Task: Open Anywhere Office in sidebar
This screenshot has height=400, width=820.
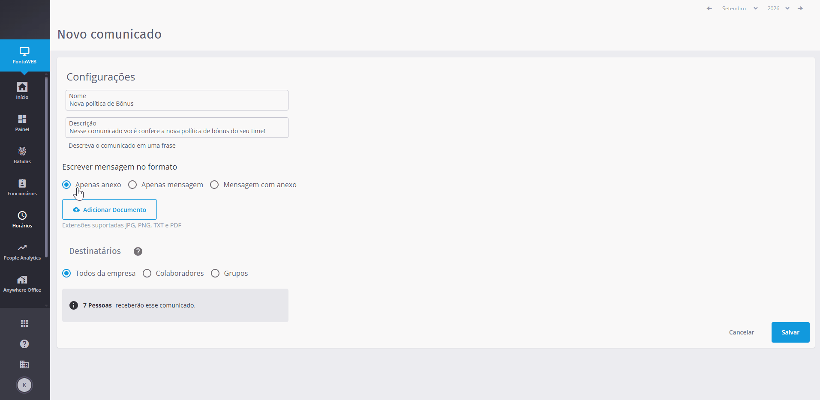Action: coord(22,284)
